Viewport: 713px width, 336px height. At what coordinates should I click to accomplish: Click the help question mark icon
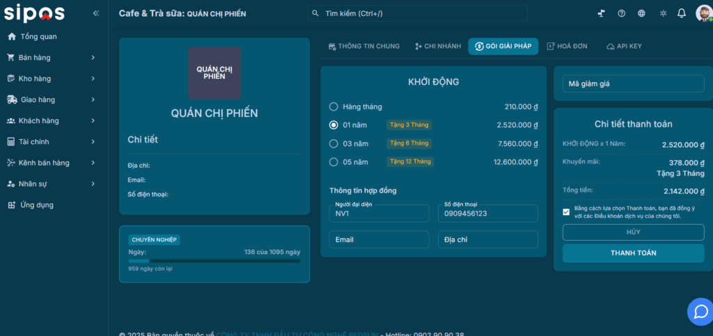pos(622,13)
